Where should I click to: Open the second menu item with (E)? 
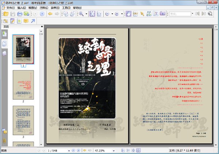(22, 8)
